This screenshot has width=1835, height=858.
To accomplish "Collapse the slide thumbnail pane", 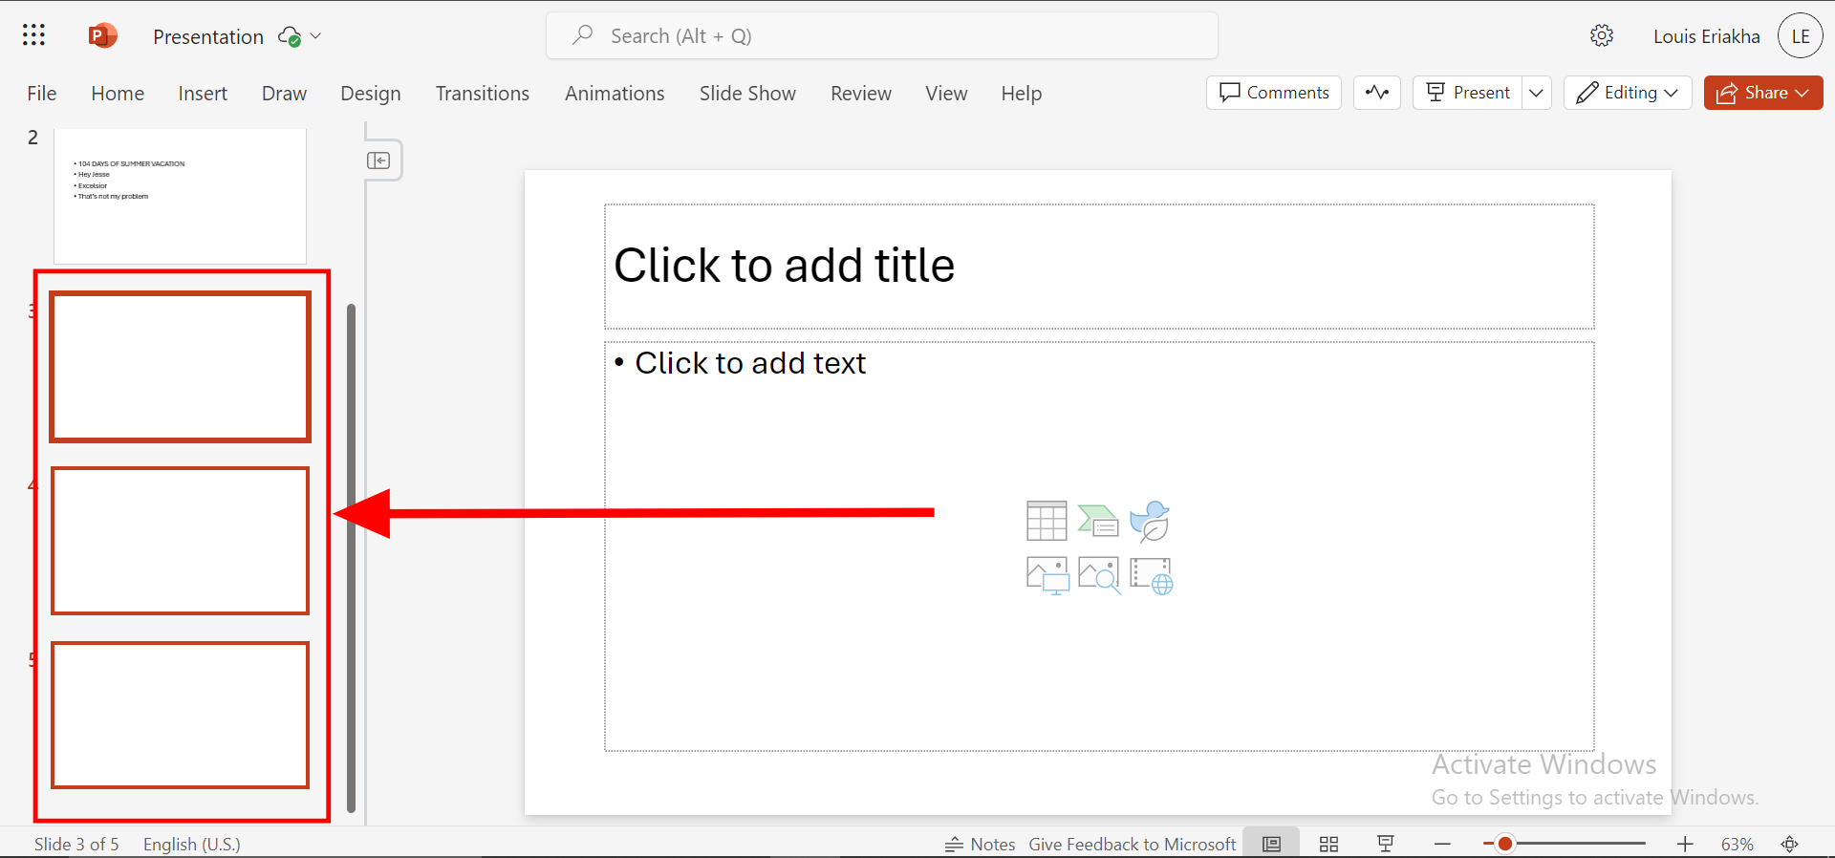I will point(378,161).
